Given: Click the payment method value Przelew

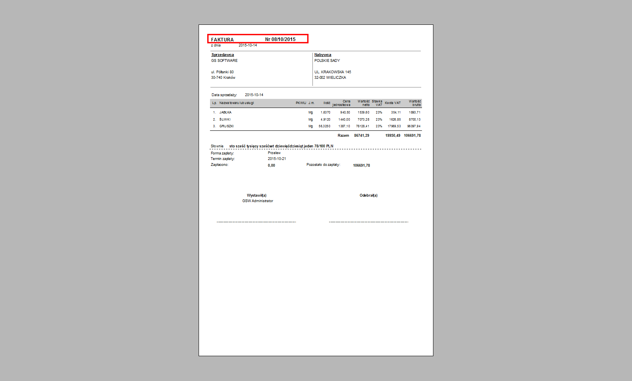Looking at the screenshot, I should point(274,153).
